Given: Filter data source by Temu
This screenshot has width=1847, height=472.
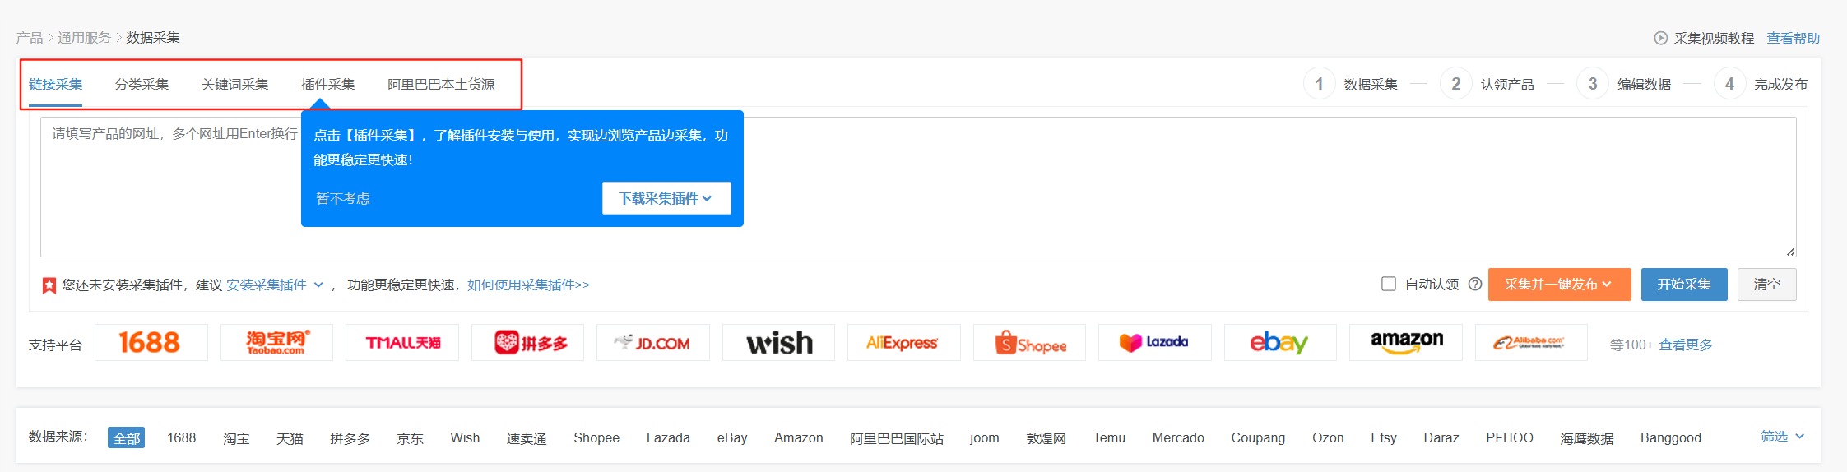Looking at the screenshot, I should coord(1109,437).
